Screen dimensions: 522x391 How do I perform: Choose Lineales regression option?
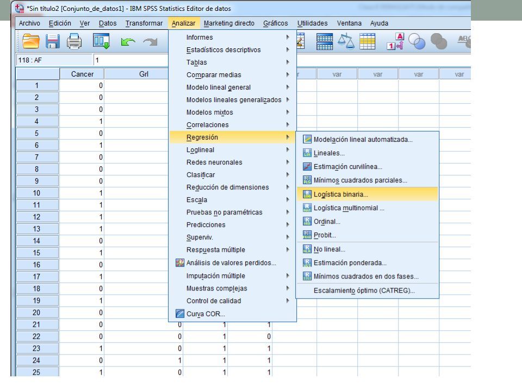pyautogui.click(x=367, y=153)
